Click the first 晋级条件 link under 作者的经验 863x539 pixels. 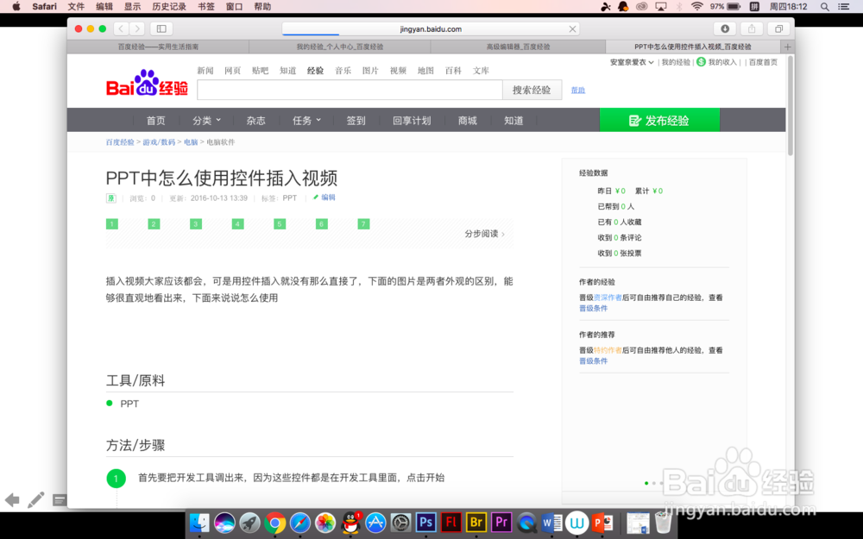594,308
